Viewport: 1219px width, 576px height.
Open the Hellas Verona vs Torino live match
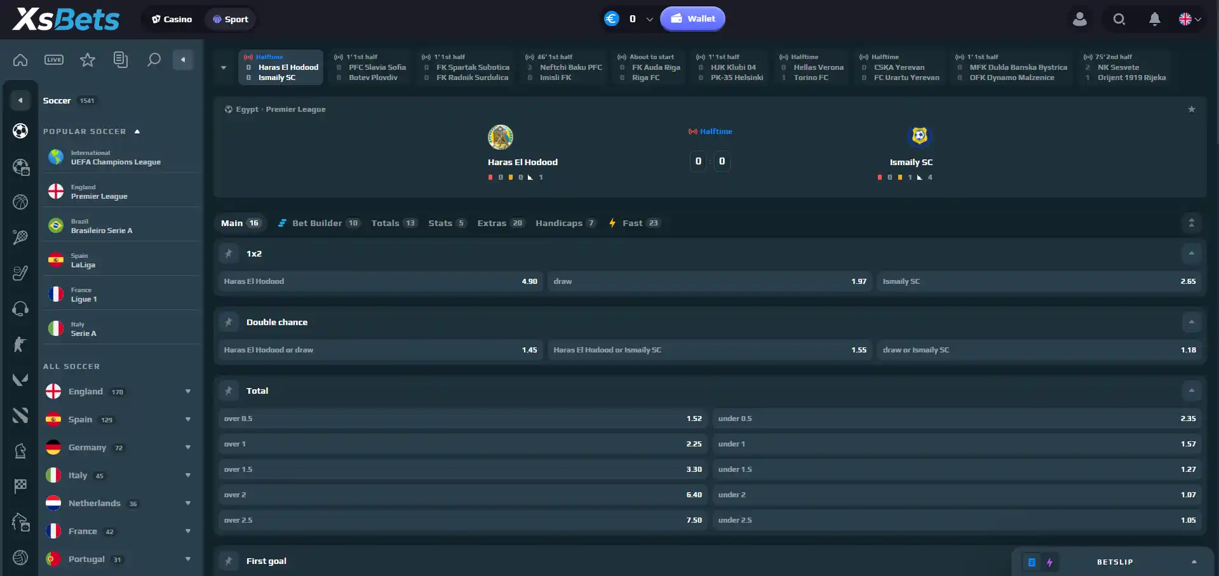pos(812,67)
